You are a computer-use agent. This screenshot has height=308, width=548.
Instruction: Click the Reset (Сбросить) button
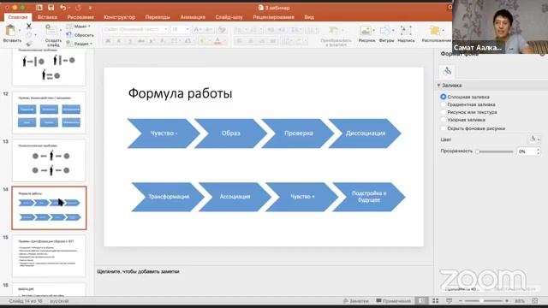(80, 35)
